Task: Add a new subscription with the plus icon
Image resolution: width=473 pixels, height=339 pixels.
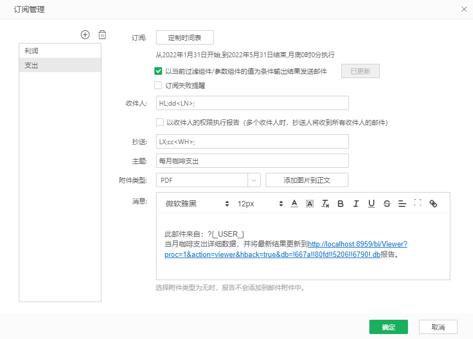Action: click(x=85, y=34)
